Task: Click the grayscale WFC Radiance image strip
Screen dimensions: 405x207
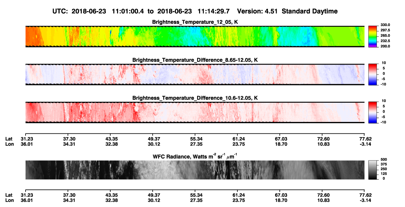Action: pyautogui.click(x=195, y=170)
